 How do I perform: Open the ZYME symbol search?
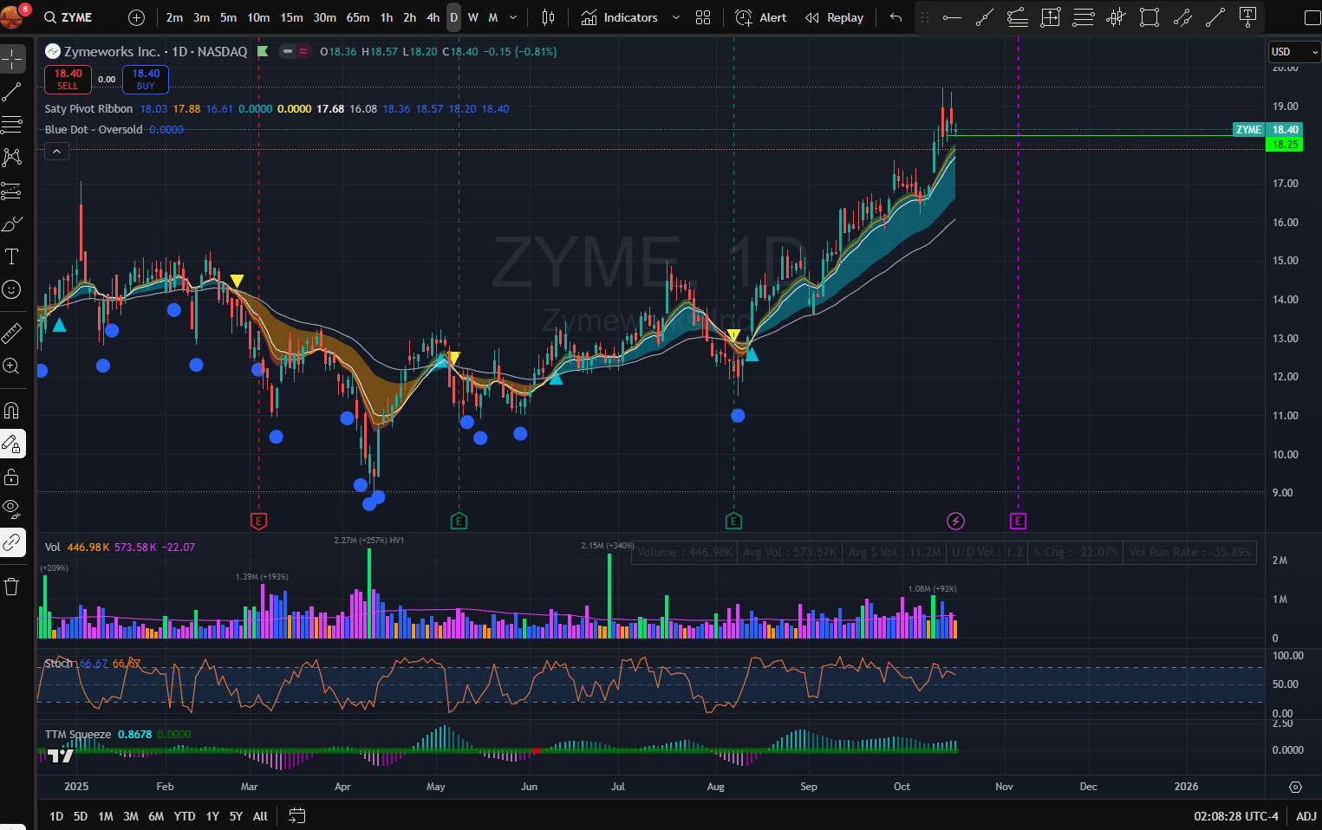(x=68, y=17)
